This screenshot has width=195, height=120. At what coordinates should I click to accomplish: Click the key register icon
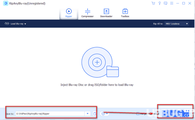(x=160, y=3)
